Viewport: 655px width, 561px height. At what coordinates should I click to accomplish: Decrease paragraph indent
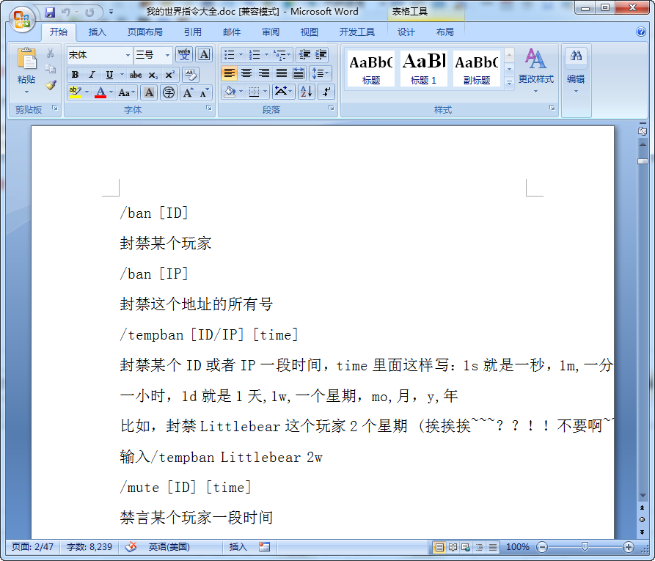tap(305, 55)
